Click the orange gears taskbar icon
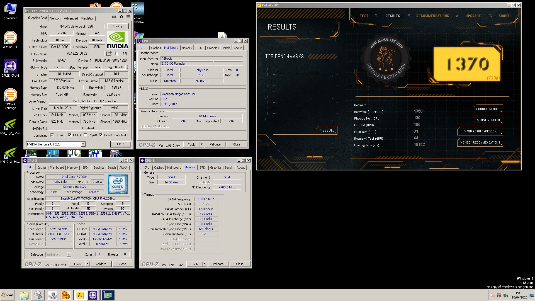This screenshot has height=301, width=535. point(66,295)
